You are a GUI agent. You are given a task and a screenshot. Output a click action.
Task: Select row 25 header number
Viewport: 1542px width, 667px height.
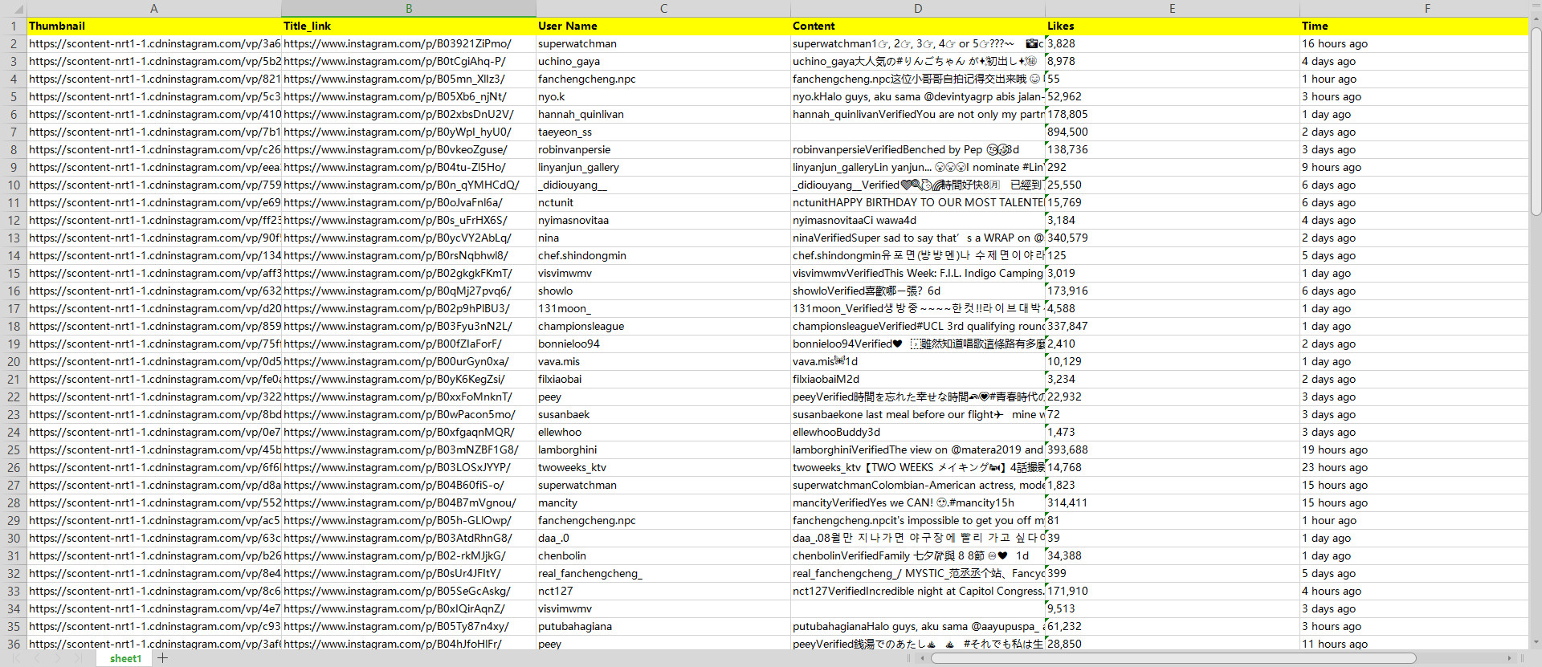click(14, 449)
